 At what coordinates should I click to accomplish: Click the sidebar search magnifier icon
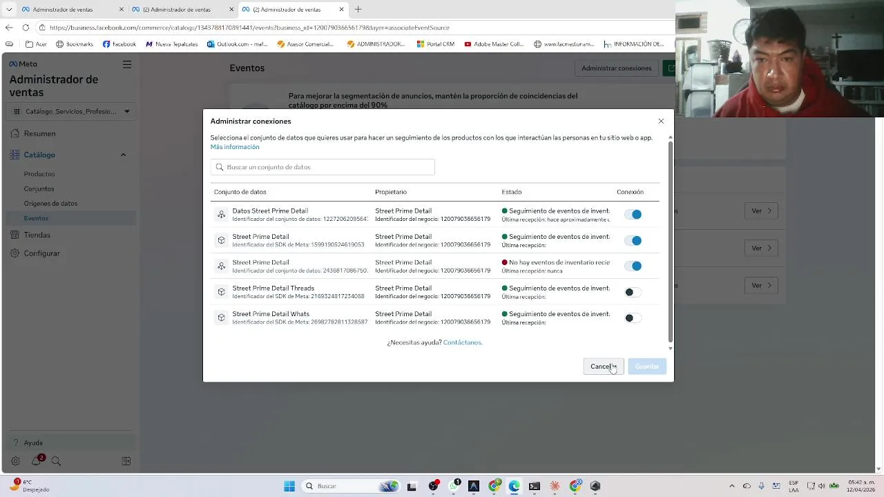pos(56,461)
